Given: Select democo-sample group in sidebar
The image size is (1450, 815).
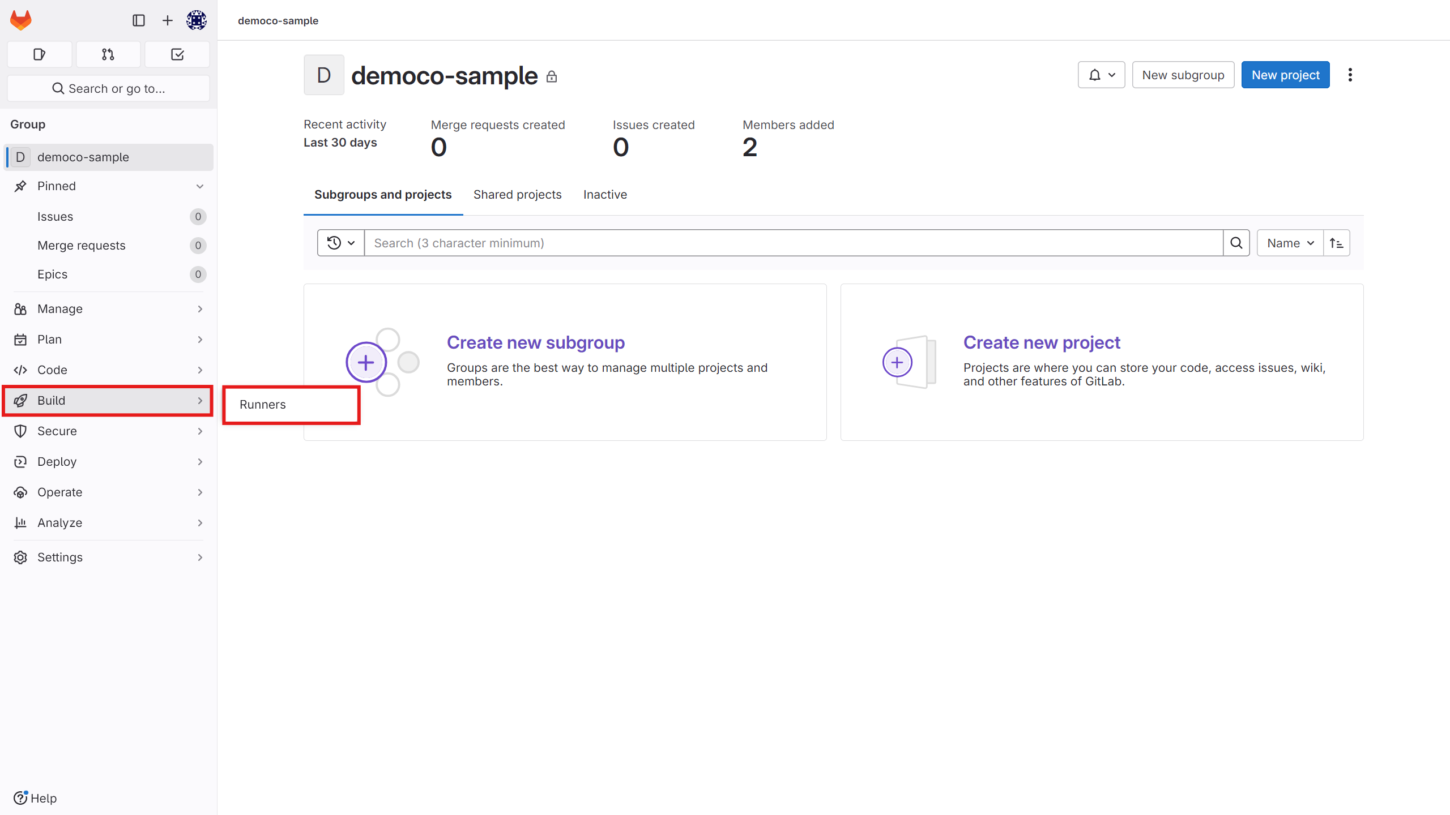Looking at the screenshot, I should click(x=109, y=157).
